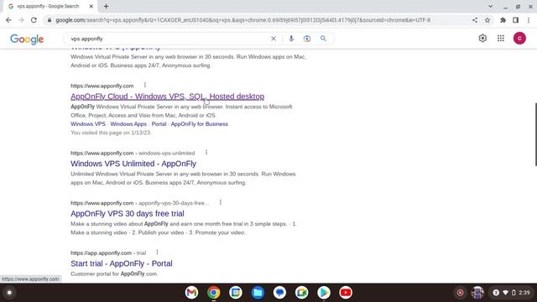The width and height of the screenshot is (537, 302).
Task: Open more options for windows-vps-unlimited result
Action: 206,153
